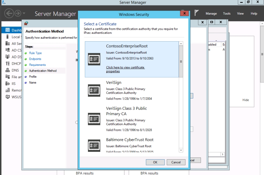Image resolution: width=264 pixels, height=175 pixels.
Task: Click the notifications flag icon
Action: [x=197, y=13]
